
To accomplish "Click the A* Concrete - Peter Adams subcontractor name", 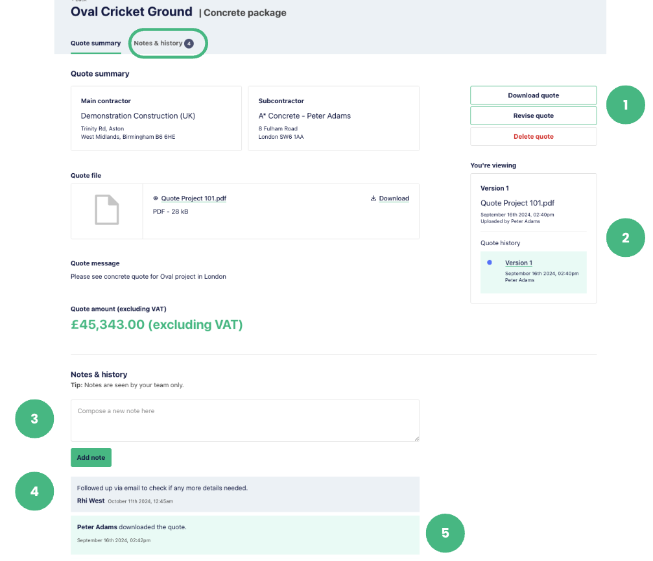I will click(304, 116).
